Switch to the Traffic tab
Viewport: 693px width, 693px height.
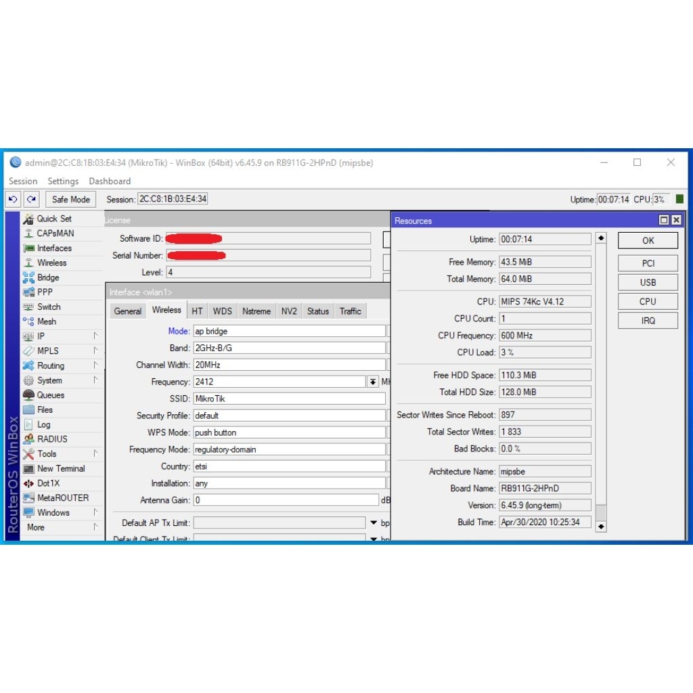click(x=351, y=311)
